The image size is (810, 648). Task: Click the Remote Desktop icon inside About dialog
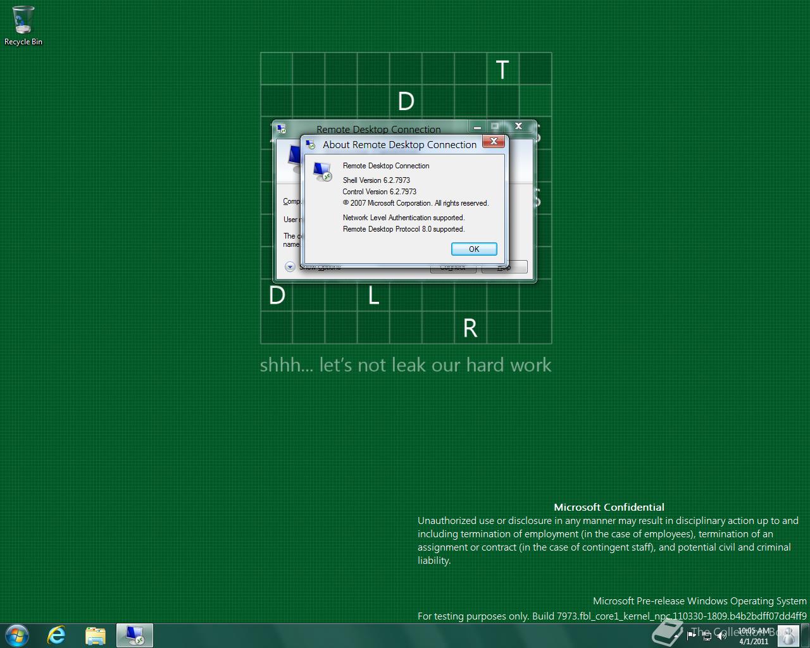323,171
